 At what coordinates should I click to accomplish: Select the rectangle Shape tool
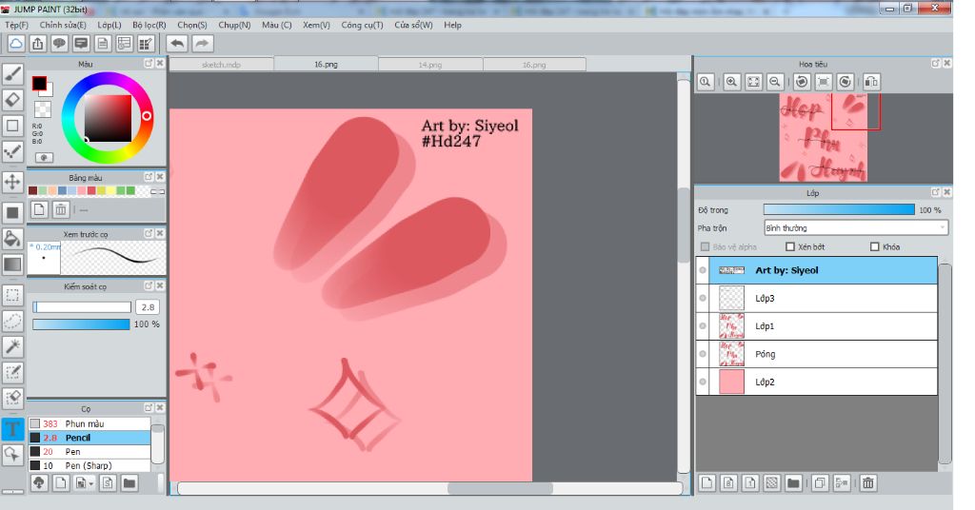tap(13, 126)
